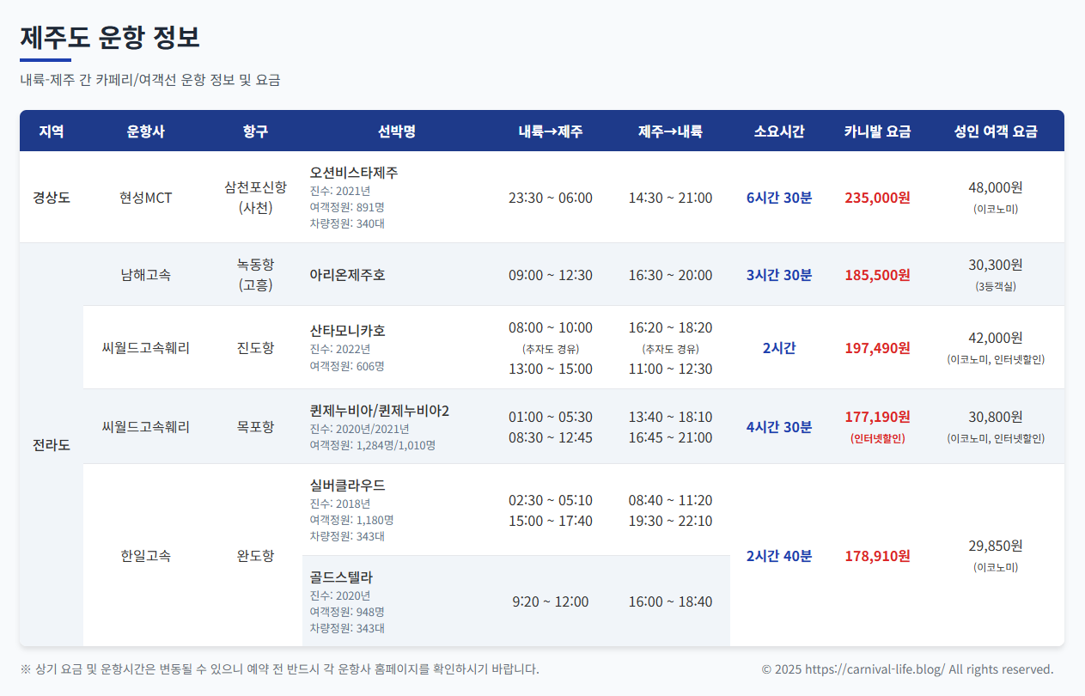The image size is (1085, 696).
Task: Click the 골드스텔라 ship name
Action: (x=341, y=577)
